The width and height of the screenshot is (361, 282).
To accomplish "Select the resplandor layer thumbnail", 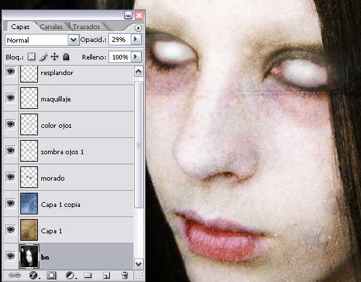I will pyautogui.click(x=29, y=74).
